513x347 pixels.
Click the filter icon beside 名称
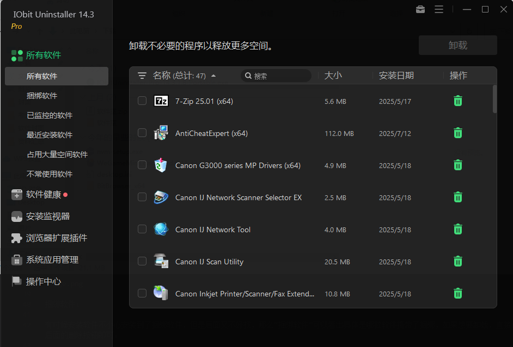[142, 76]
